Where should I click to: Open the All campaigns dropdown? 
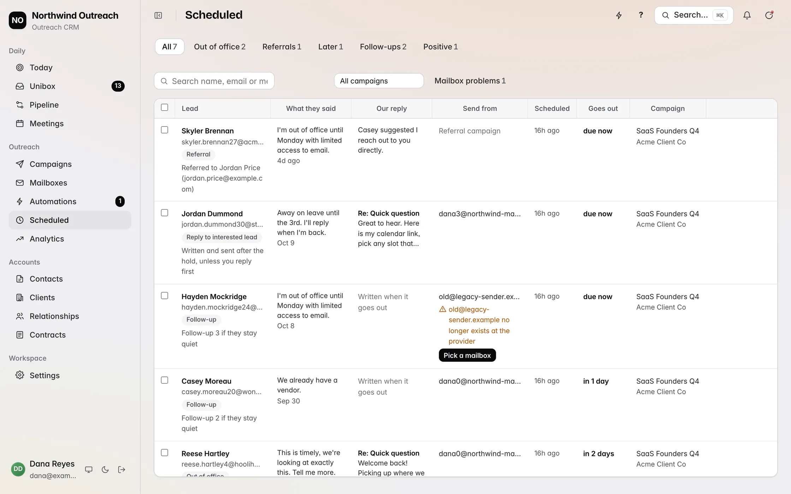click(379, 81)
